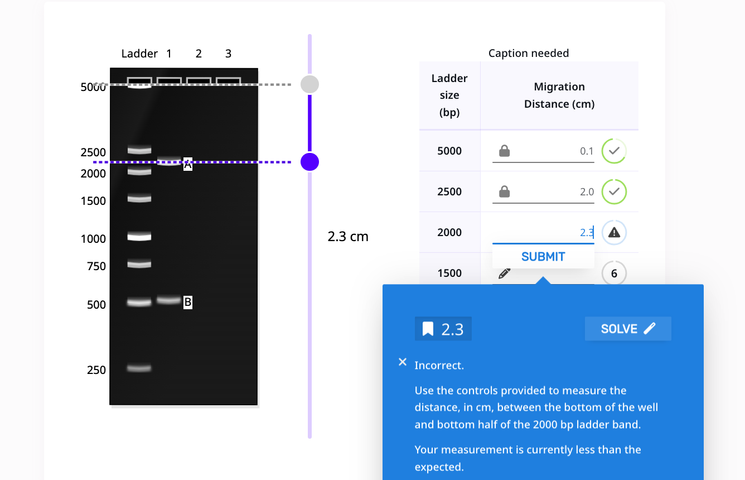The width and height of the screenshot is (745, 480).
Task: Click the lane 2 heading above the gel
Action: [199, 54]
